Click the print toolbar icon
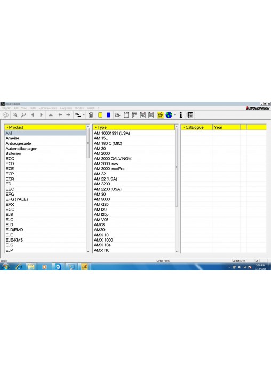 coord(6,115)
